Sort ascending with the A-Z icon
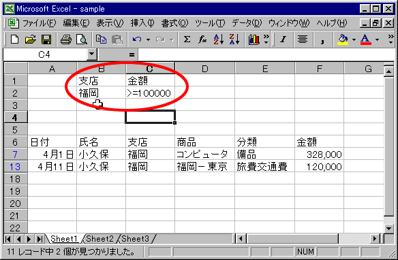 click(218, 39)
